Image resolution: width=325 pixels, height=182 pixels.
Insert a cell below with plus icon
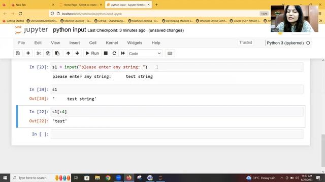pos(28,53)
